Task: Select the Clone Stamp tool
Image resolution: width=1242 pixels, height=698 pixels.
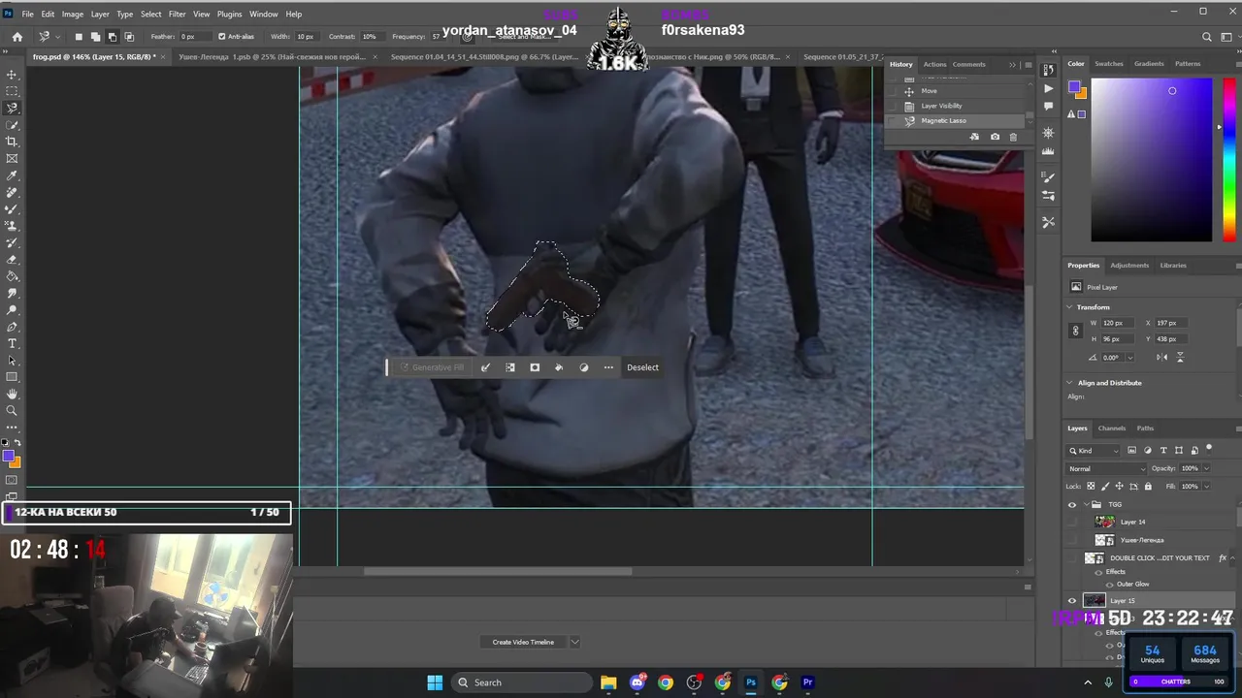Action: [x=12, y=226]
